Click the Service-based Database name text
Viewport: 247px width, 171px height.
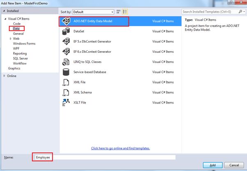point(90,72)
